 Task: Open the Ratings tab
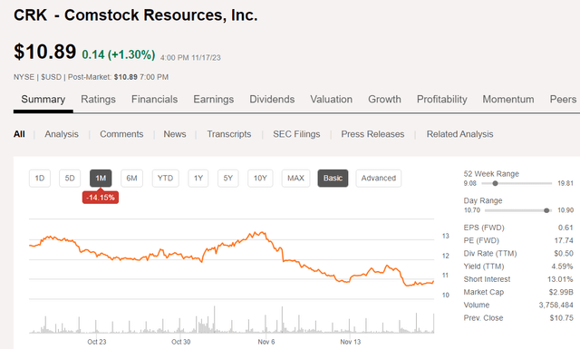tap(98, 99)
